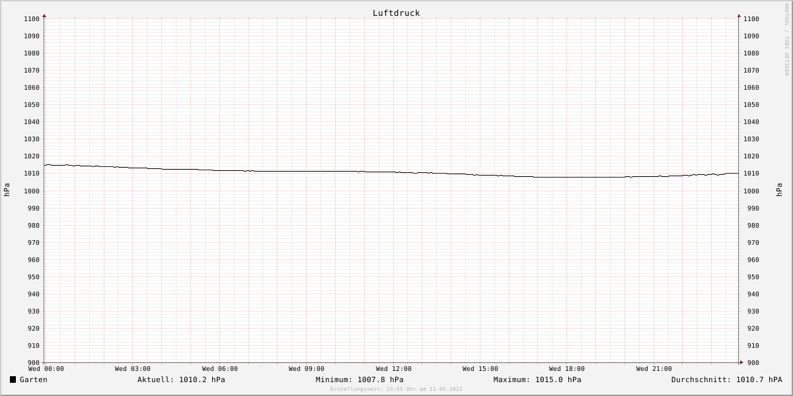
Task: Click the 1000 label on the left axis
Action: coord(32,191)
